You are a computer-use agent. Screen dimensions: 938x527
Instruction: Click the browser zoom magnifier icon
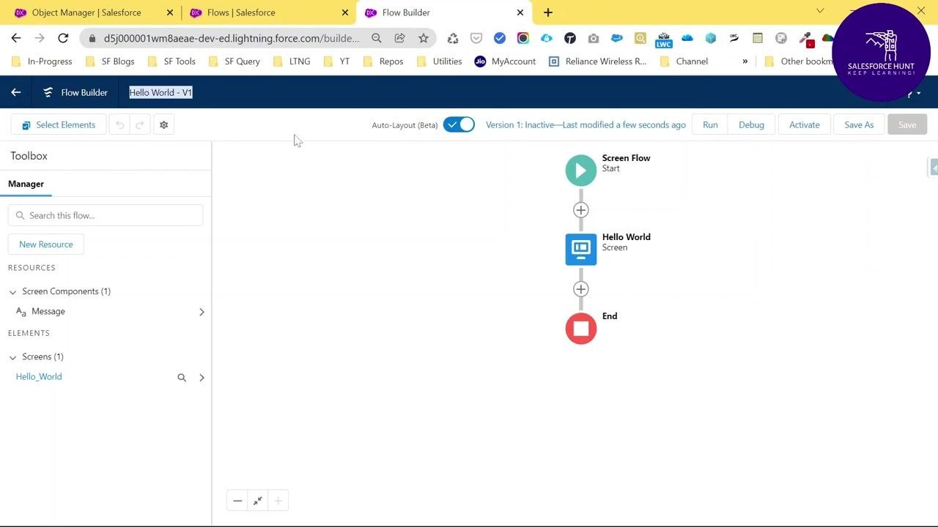coord(376,38)
